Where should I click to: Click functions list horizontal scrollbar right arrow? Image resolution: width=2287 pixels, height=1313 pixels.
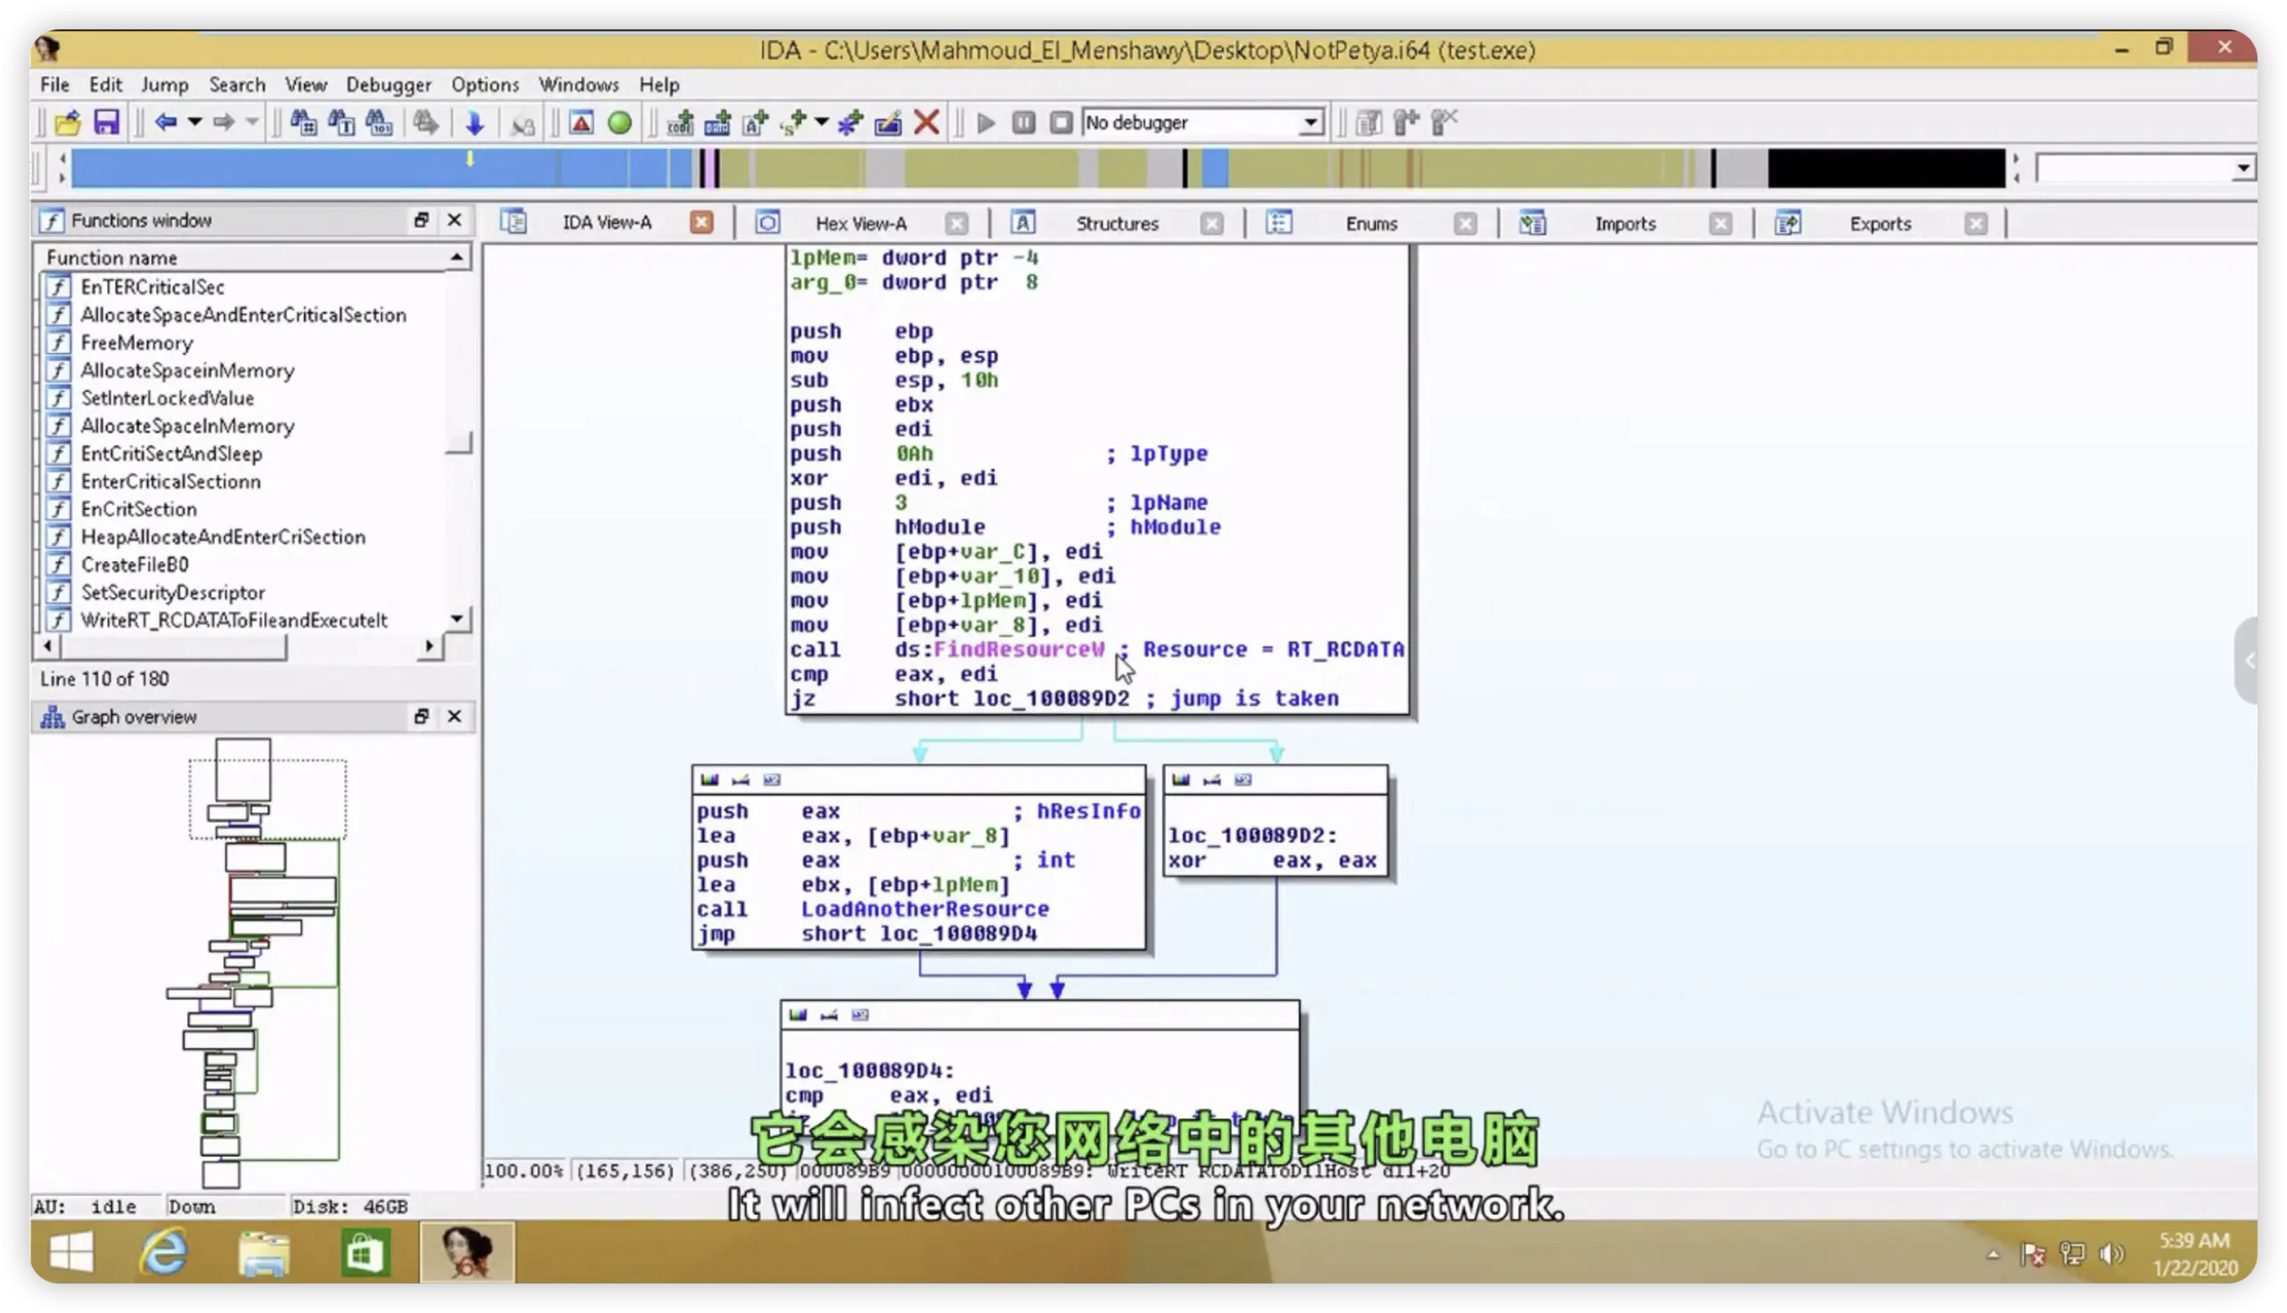430,646
